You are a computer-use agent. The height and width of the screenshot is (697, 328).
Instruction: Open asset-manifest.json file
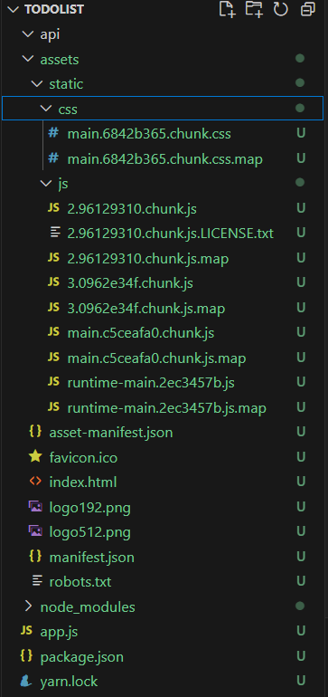point(111,432)
